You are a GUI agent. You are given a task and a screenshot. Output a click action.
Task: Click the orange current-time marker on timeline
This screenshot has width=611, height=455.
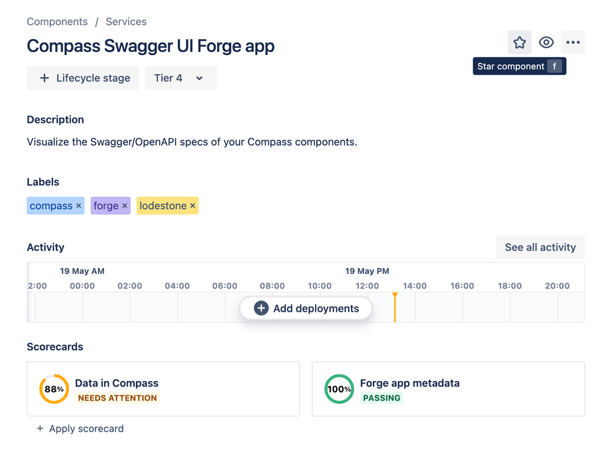(x=394, y=308)
